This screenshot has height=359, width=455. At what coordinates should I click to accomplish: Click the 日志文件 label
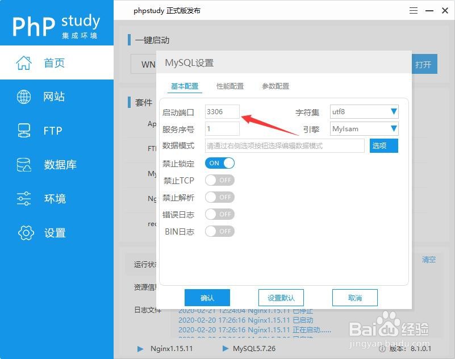tap(148, 310)
